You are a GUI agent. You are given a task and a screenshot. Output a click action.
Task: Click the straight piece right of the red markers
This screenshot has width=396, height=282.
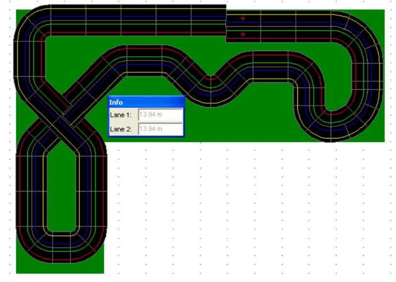[278, 26]
